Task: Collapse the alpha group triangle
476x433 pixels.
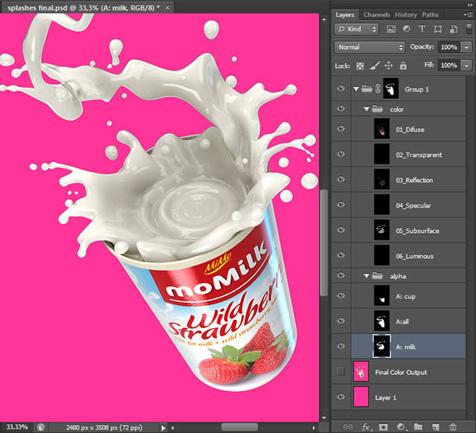Action: [x=367, y=276]
